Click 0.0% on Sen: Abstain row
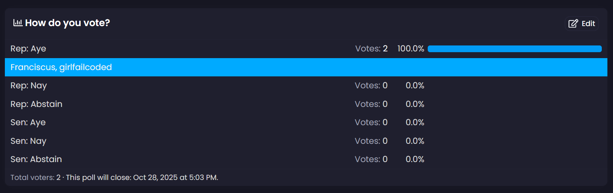 (x=415, y=159)
